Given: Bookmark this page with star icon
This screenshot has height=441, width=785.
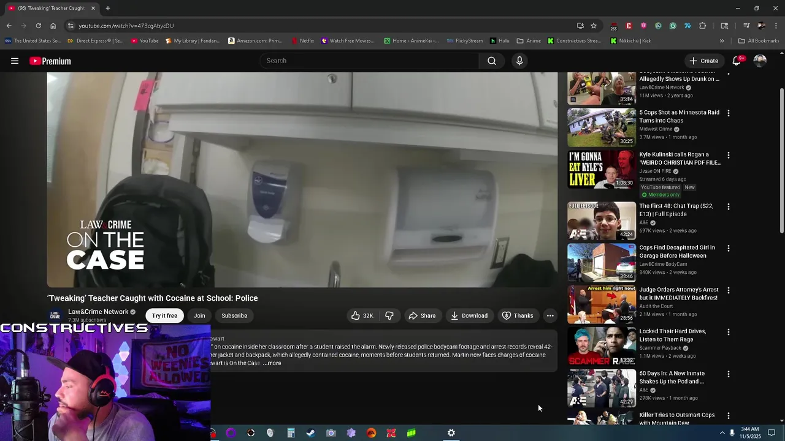Looking at the screenshot, I should [594, 26].
